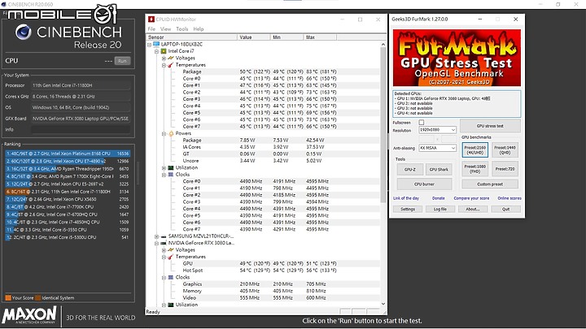The image size is (586, 329).
Task: Click the GPU Temperatures thermometer icon
Action: pos(171,257)
